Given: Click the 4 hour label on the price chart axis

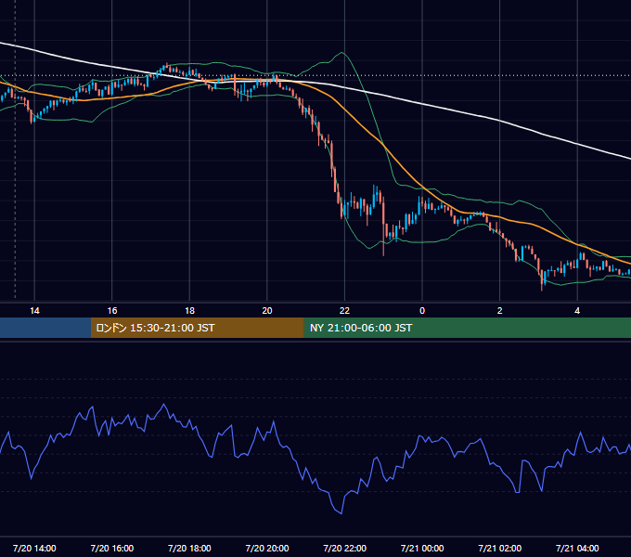Looking at the screenshot, I should 577,311.
